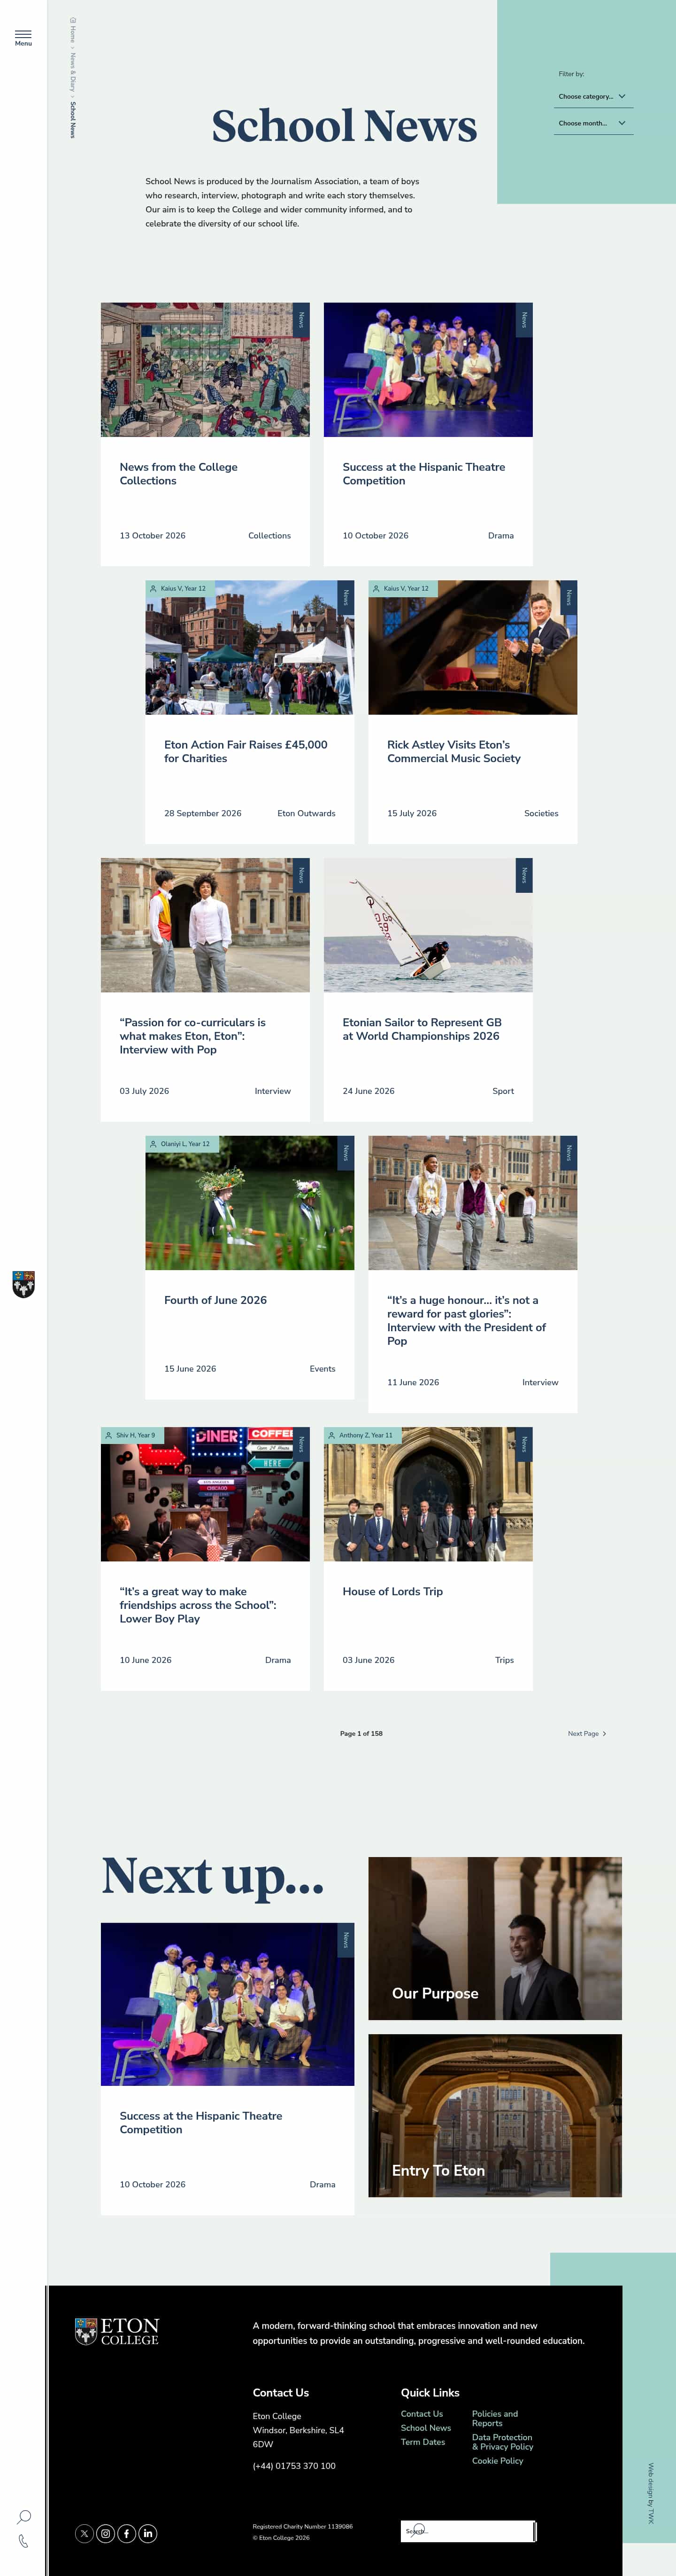Image resolution: width=676 pixels, height=2576 pixels.
Task: Open Etonian Sailor to Represent GB article
Action: point(422,1029)
